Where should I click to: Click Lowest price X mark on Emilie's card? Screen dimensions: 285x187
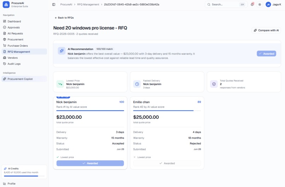coord(134,157)
